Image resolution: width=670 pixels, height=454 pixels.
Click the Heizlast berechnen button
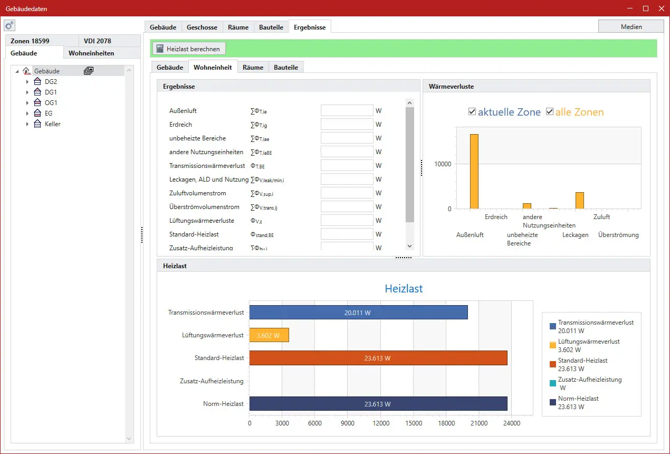tap(189, 49)
